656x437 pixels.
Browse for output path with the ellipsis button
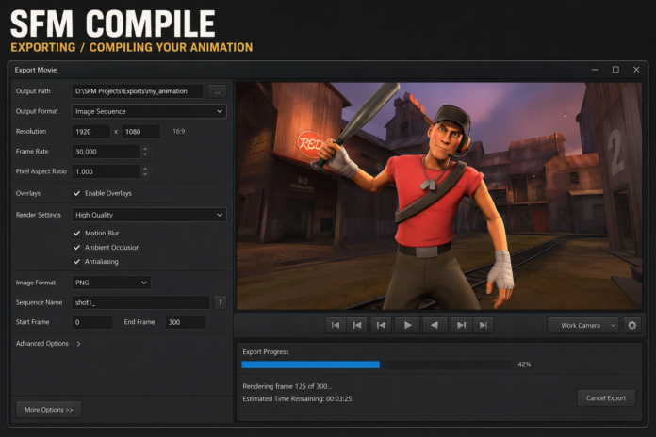coord(217,91)
